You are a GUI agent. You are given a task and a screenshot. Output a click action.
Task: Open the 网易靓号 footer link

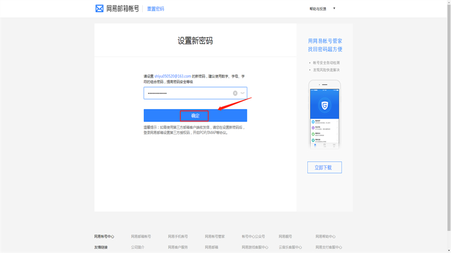[x=285, y=237]
